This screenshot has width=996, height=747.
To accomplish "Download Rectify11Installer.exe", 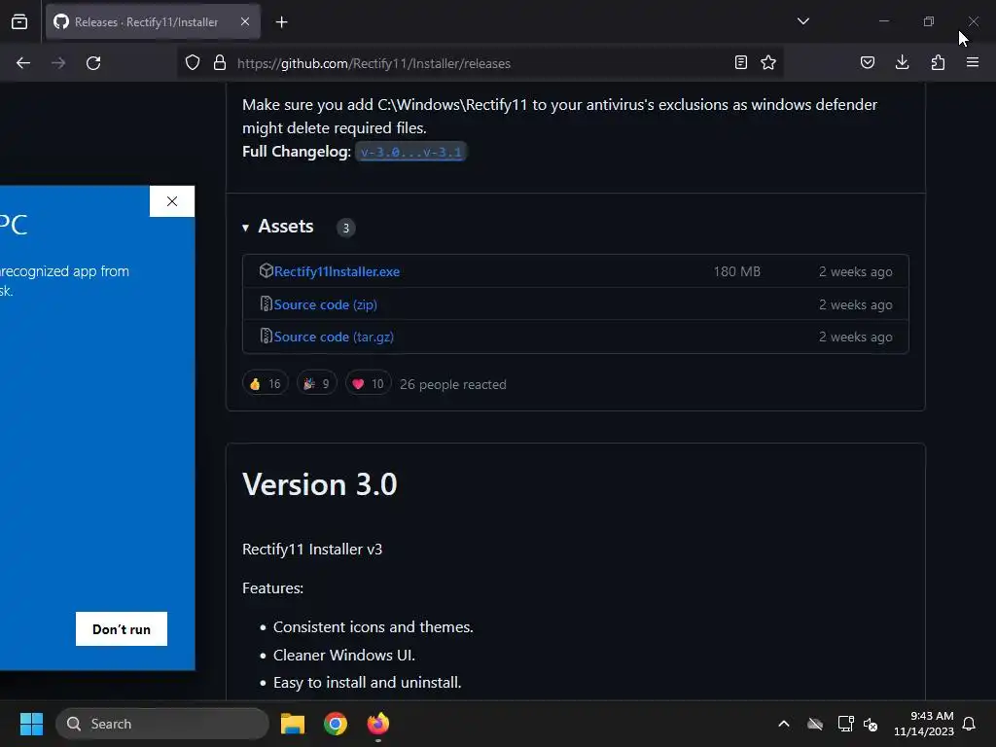I will pyautogui.click(x=337, y=272).
